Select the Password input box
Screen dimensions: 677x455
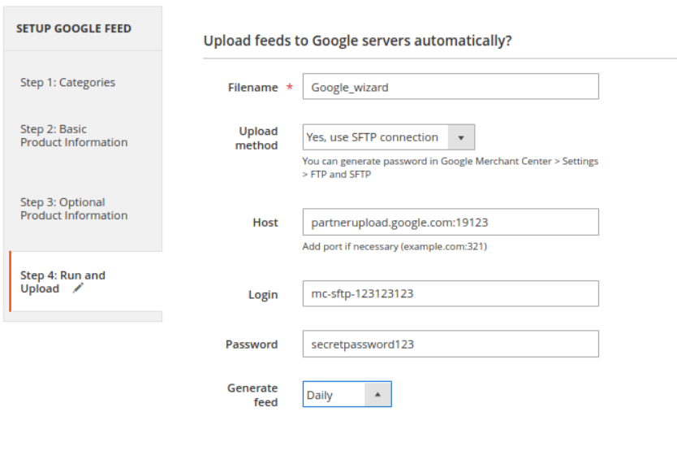point(451,344)
